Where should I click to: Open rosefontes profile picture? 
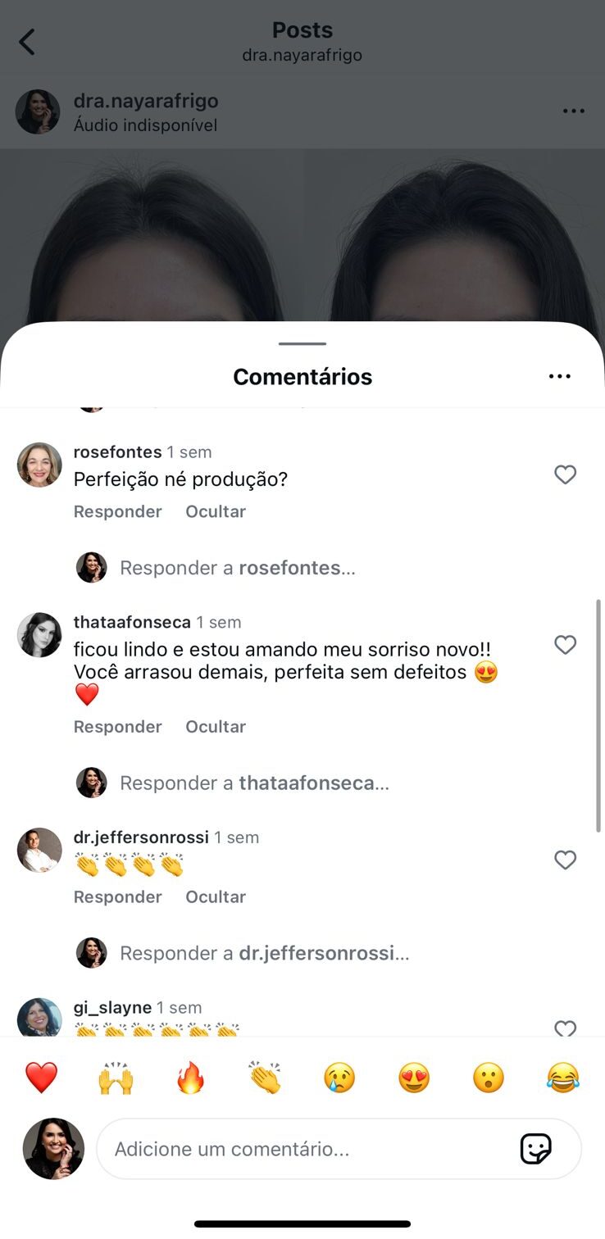point(39,465)
